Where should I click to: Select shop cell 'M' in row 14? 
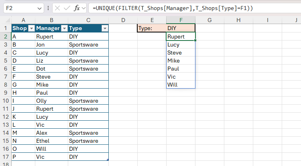coord(23,133)
